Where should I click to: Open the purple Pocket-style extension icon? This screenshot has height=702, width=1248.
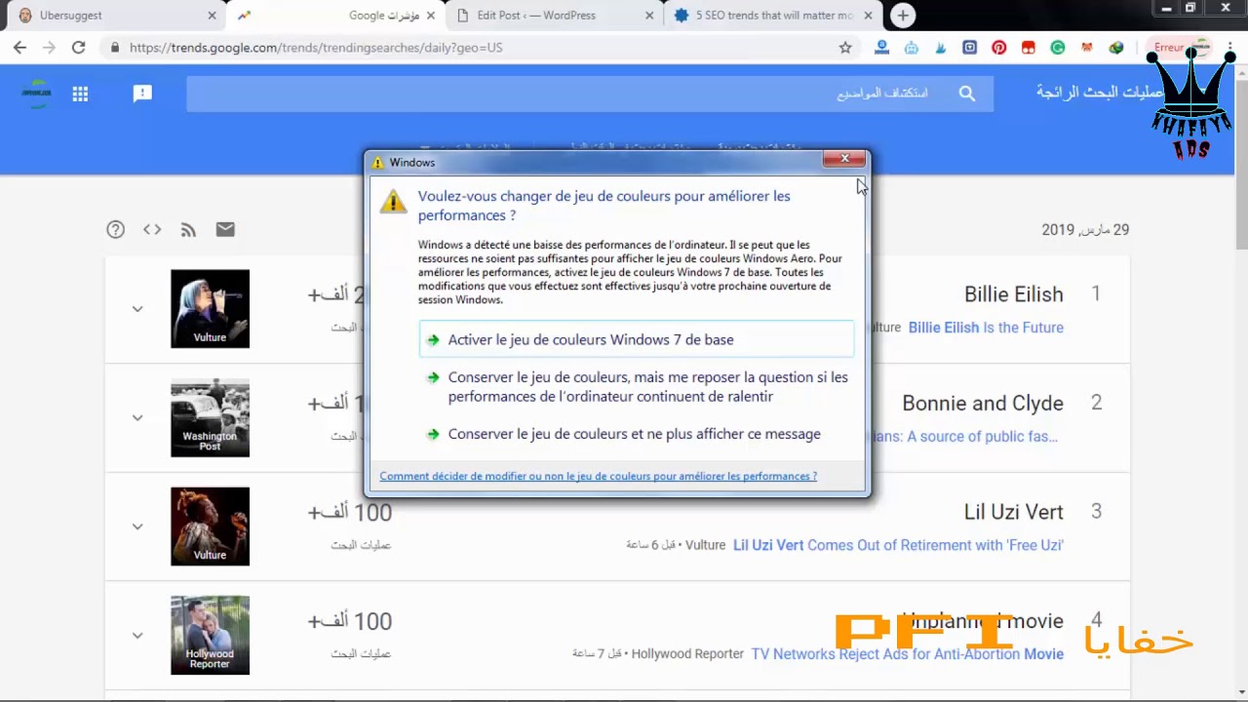coord(969,47)
